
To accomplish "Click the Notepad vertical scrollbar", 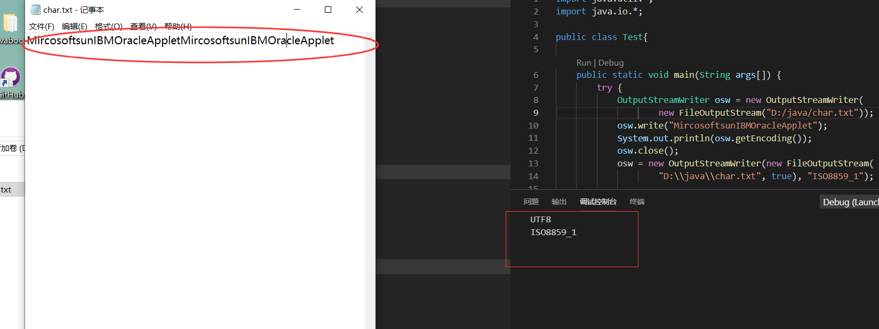I will click(x=370, y=181).
